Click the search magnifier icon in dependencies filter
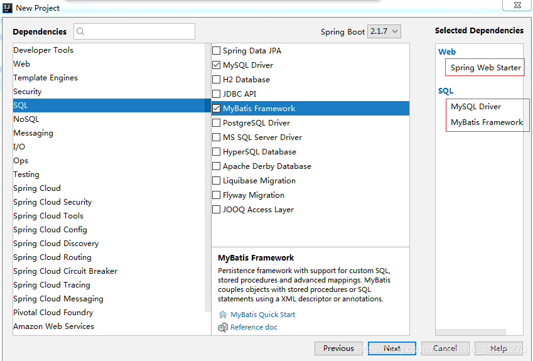The width and height of the screenshot is (533, 361). 81,31
